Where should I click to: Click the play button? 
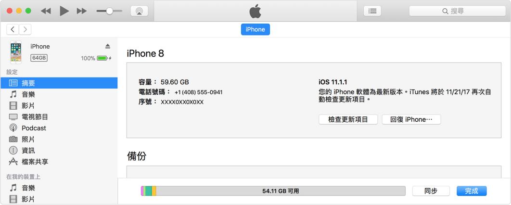coord(64,11)
